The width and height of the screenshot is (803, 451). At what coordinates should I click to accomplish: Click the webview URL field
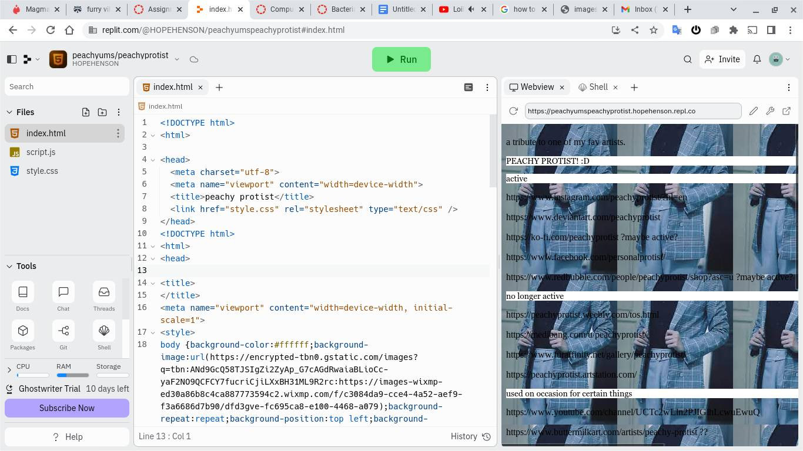click(633, 110)
